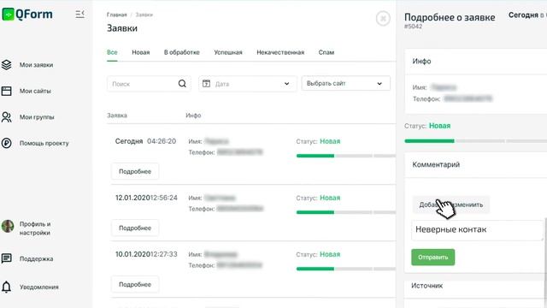Close the details panel with round X button
This screenshot has width=547, height=308.
point(383,18)
